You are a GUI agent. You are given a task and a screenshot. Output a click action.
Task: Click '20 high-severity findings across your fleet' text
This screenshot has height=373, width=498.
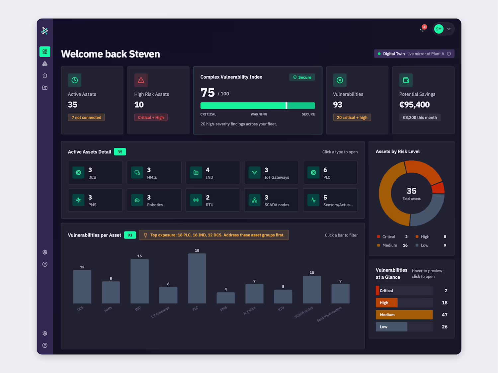point(239,124)
